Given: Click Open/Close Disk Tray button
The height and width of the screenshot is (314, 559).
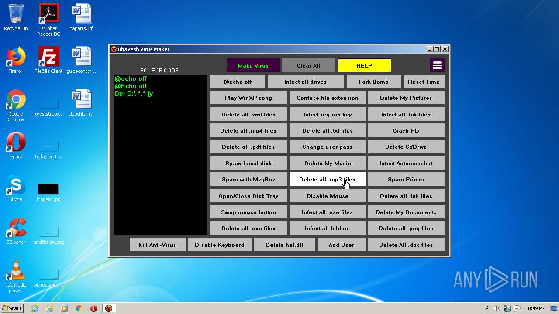Looking at the screenshot, I should [248, 196].
